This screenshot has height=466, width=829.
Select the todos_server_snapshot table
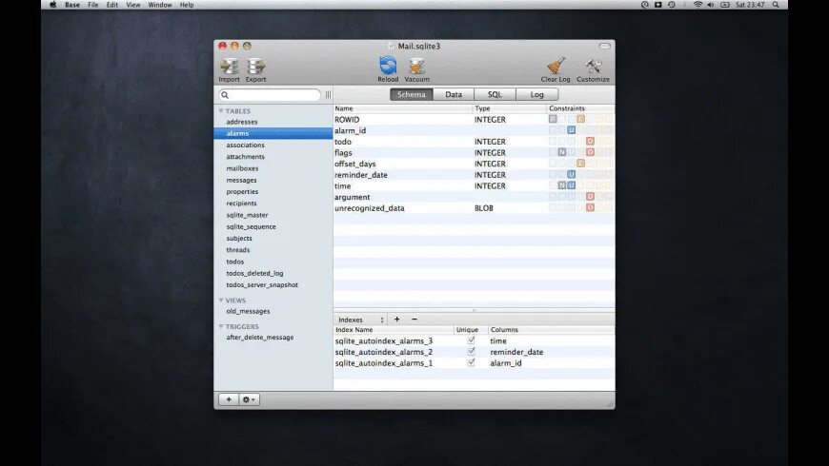[x=273, y=284]
